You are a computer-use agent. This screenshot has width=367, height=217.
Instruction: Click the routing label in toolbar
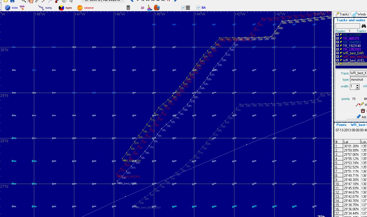point(49,8)
